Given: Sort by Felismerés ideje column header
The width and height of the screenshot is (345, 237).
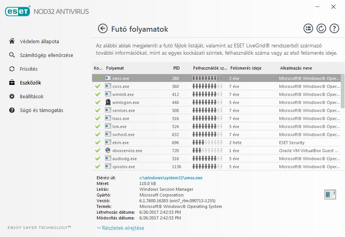Looking at the screenshot, I should pos(246,68).
